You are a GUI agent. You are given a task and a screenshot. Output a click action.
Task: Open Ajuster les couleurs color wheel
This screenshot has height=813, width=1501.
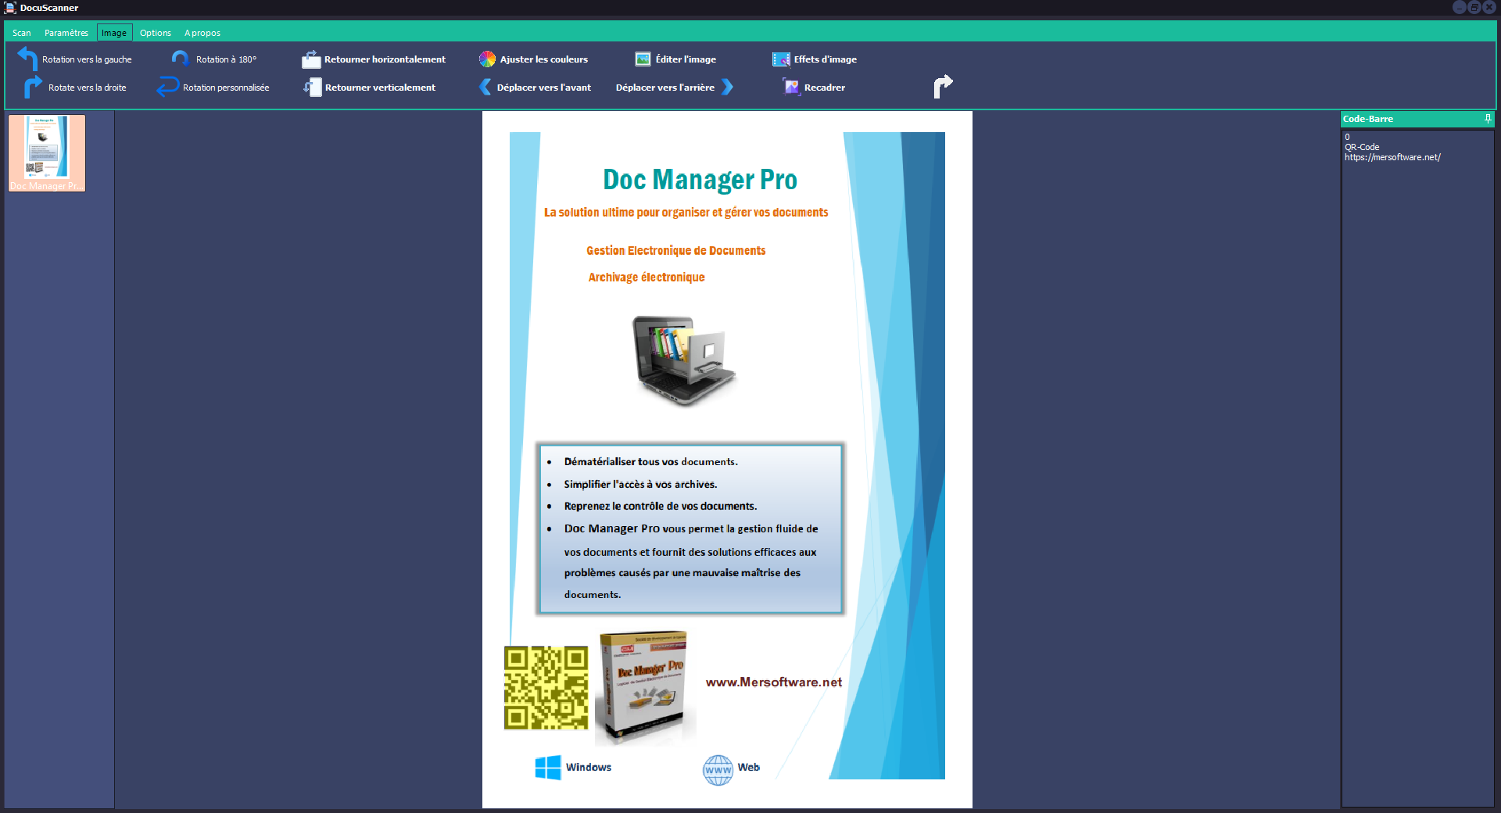click(487, 59)
